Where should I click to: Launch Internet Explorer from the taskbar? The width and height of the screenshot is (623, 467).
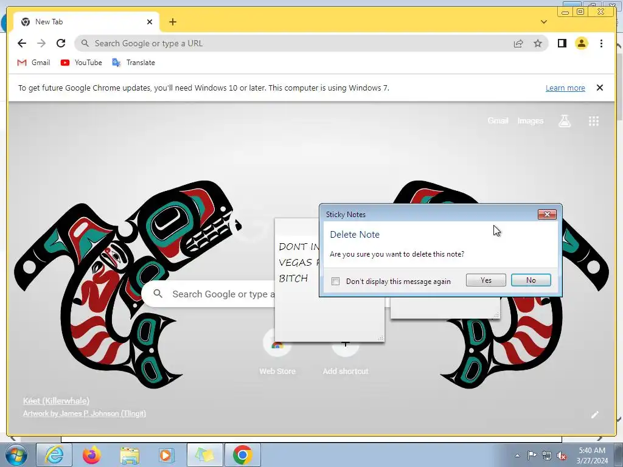coord(54,455)
